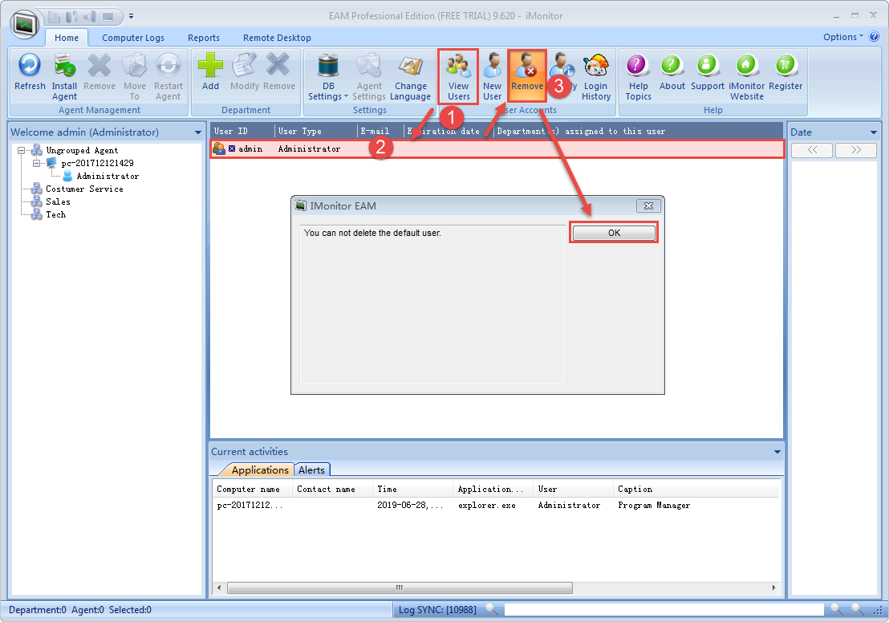Click the Change Language icon
The height and width of the screenshot is (622, 889).
pos(411,77)
